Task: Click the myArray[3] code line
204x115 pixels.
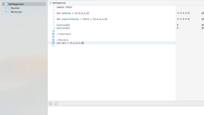Action: pyautogui.click(x=63, y=25)
